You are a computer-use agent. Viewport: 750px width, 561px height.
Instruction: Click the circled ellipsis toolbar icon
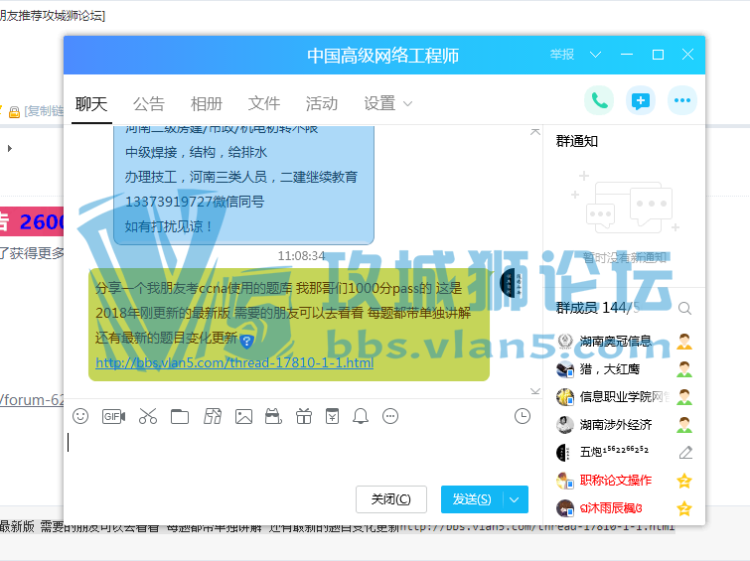pyautogui.click(x=390, y=416)
